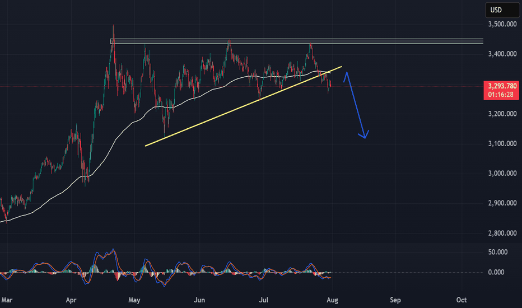Click the Aug label on time axis
The image size is (522, 308).
pyautogui.click(x=332, y=300)
